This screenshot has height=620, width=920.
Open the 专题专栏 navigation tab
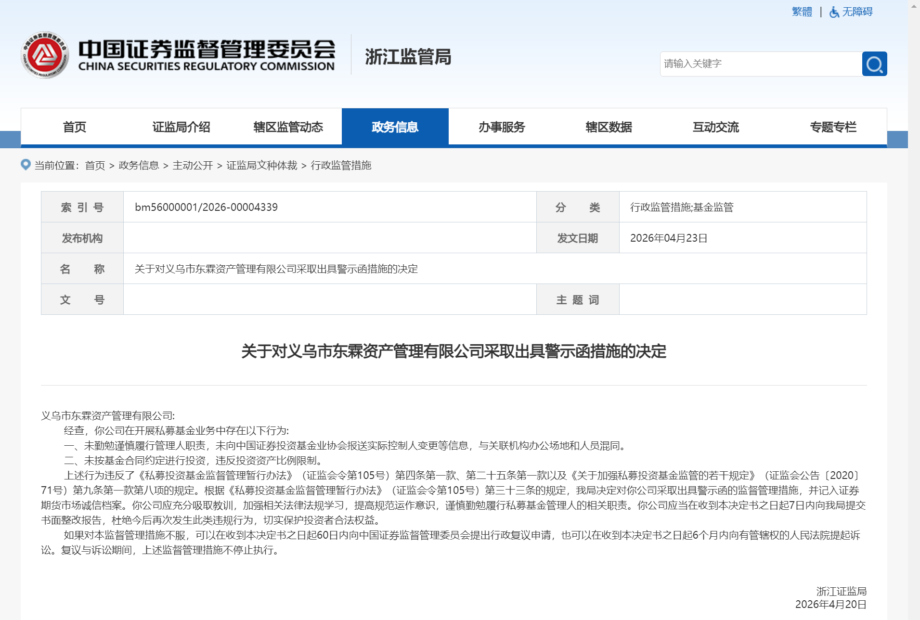coord(833,127)
